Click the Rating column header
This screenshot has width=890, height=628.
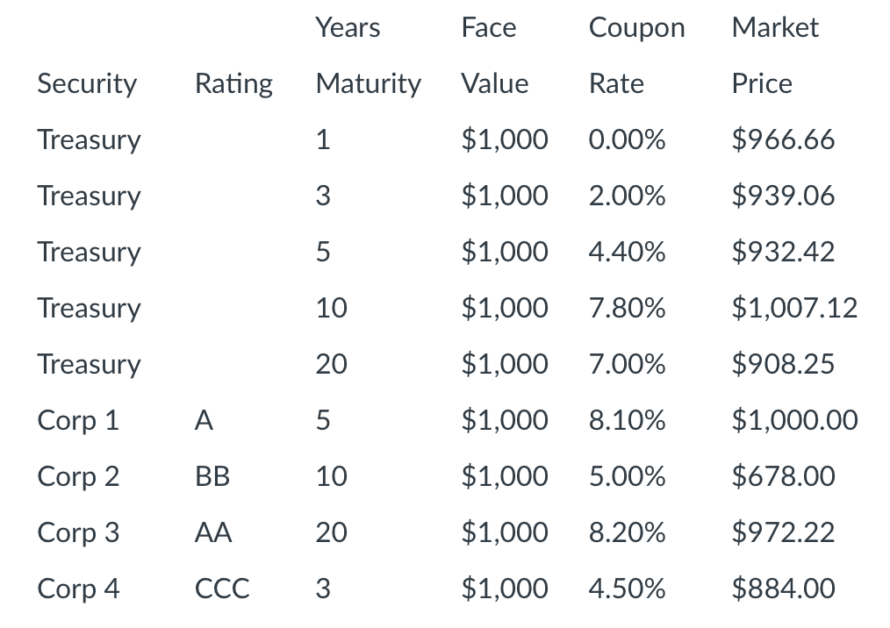233,84
